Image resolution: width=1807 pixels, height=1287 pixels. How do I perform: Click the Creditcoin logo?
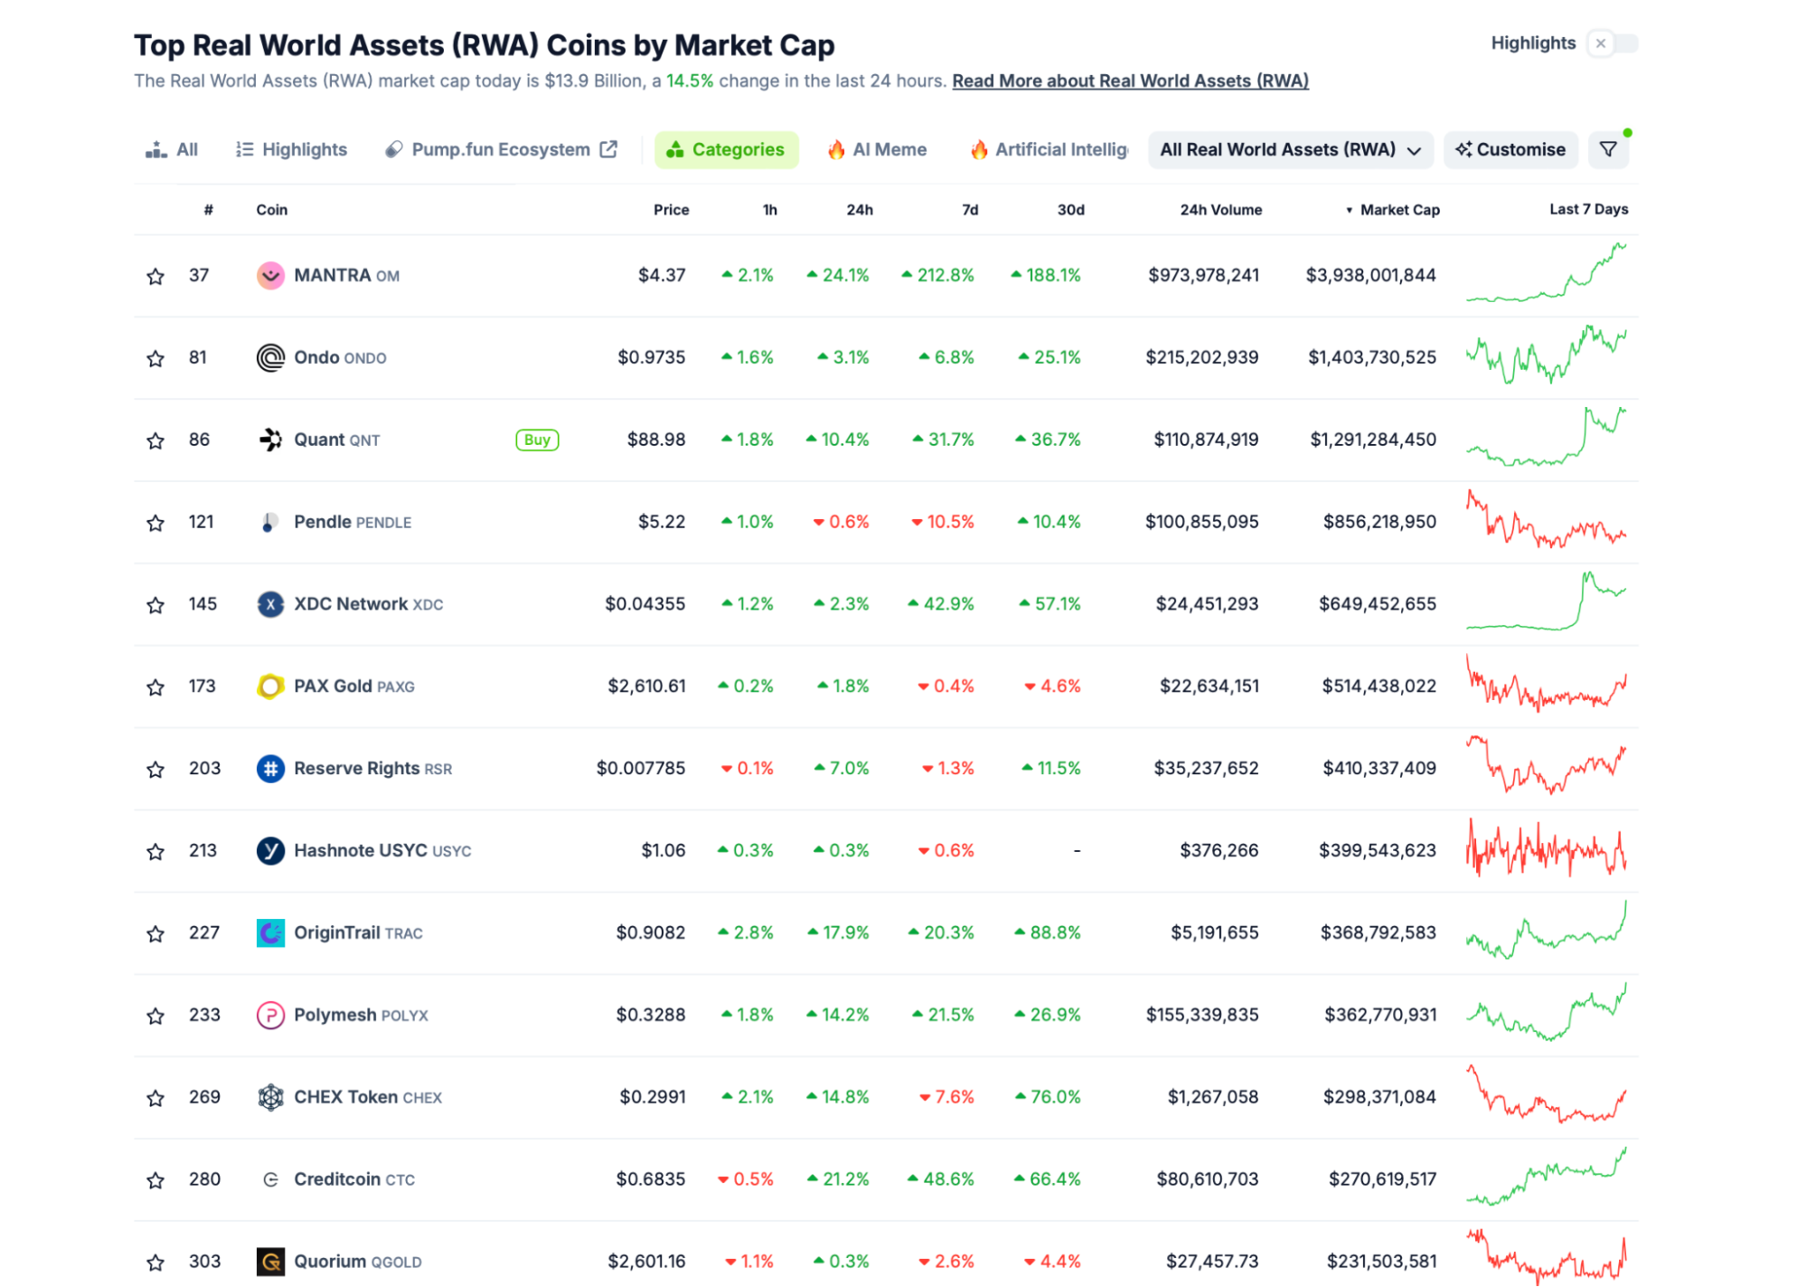coord(270,1179)
